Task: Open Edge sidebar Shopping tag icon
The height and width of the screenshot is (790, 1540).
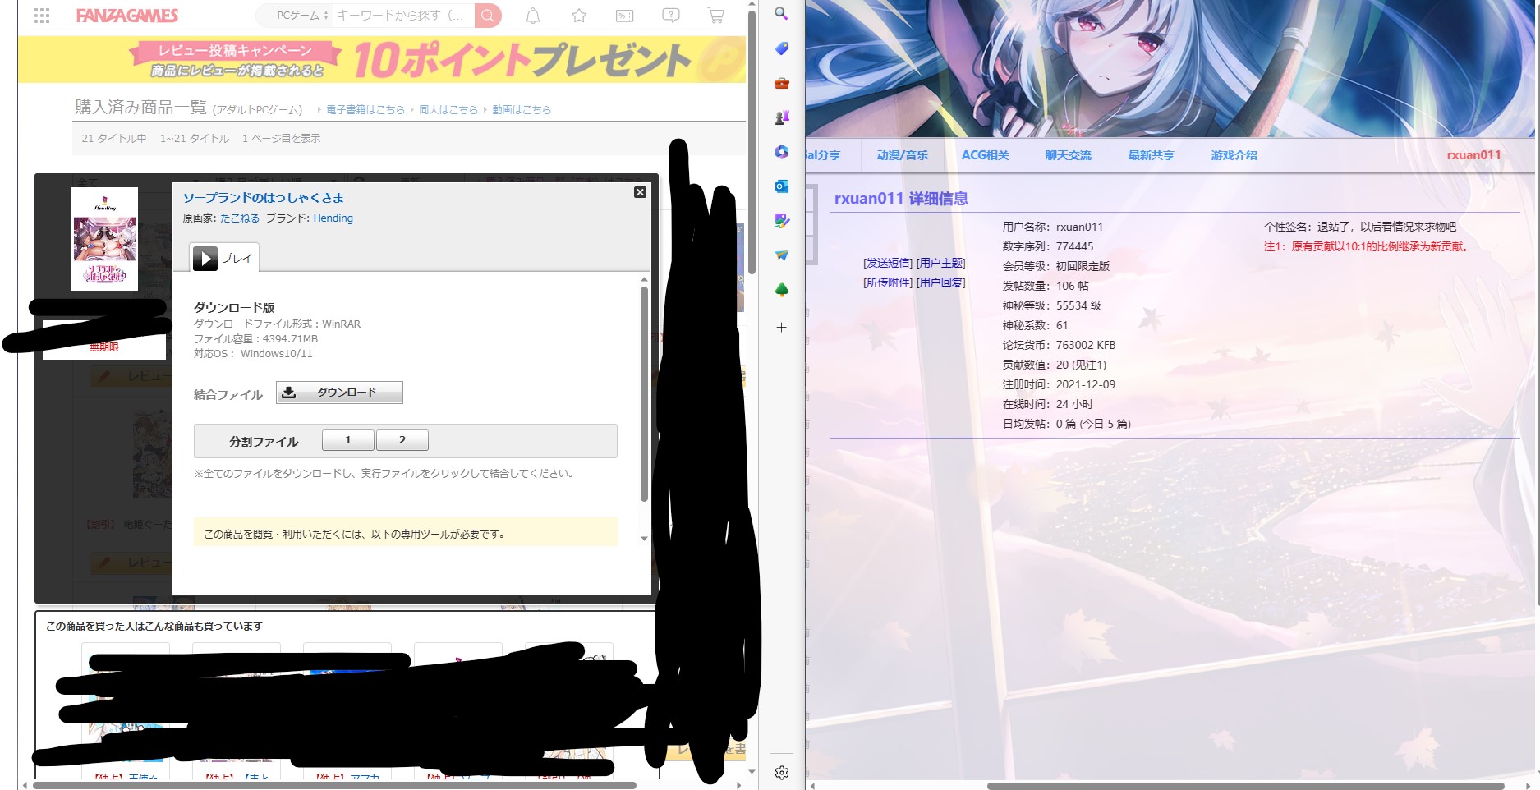Action: [782, 48]
